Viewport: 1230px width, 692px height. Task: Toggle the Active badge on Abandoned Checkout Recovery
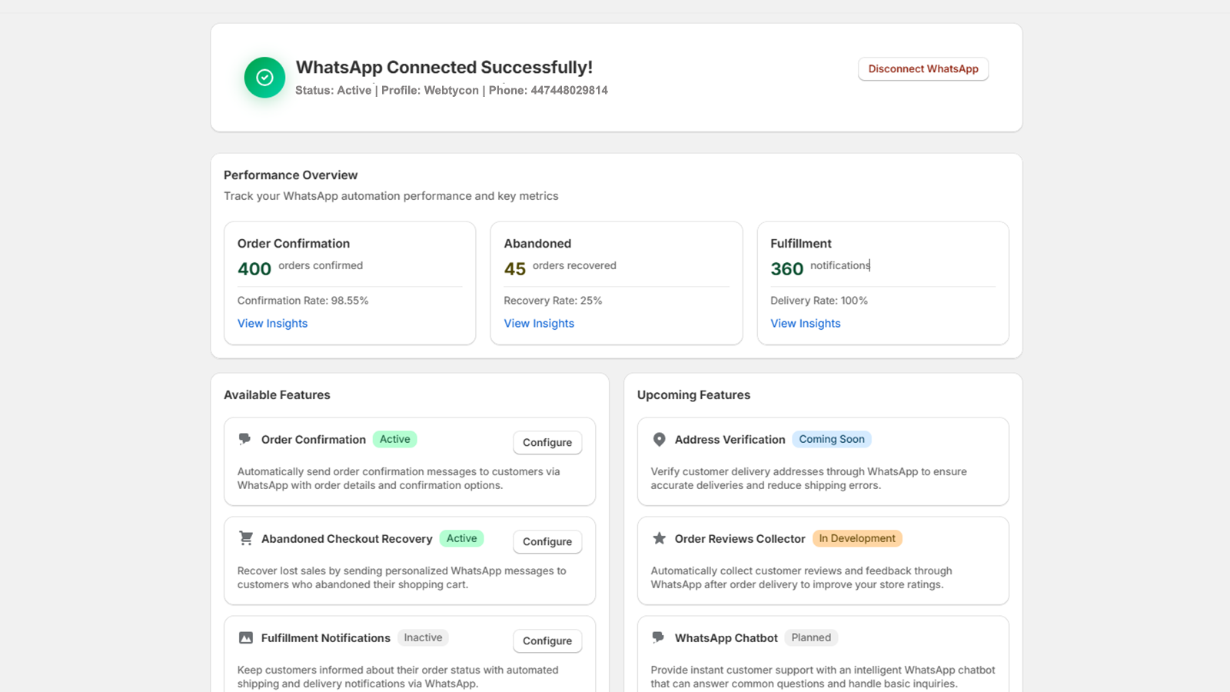461,538
